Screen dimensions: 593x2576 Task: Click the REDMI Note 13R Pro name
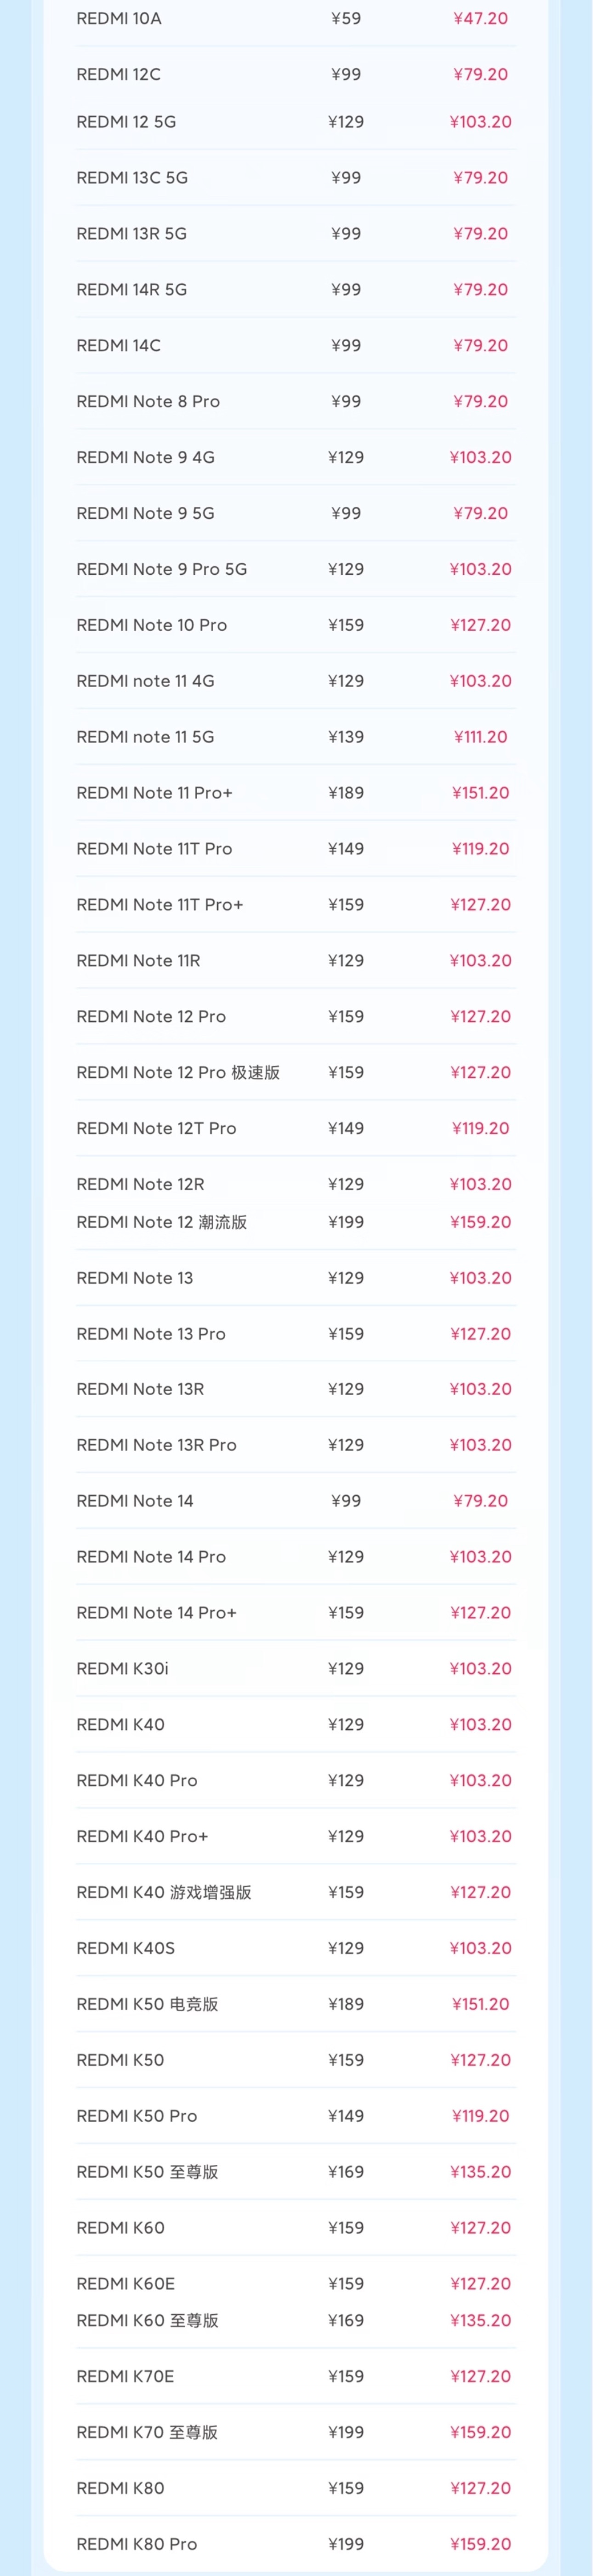156,1445
